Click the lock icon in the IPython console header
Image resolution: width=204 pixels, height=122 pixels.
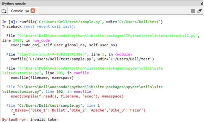(202, 3)
